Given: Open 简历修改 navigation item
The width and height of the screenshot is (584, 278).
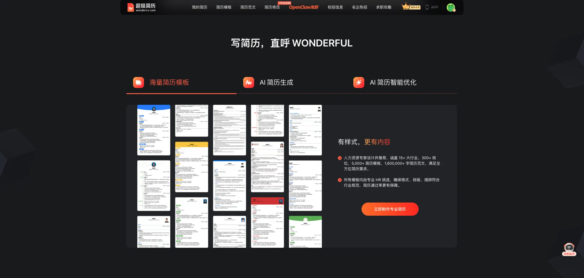Looking at the screenshot, I should 272,7.
